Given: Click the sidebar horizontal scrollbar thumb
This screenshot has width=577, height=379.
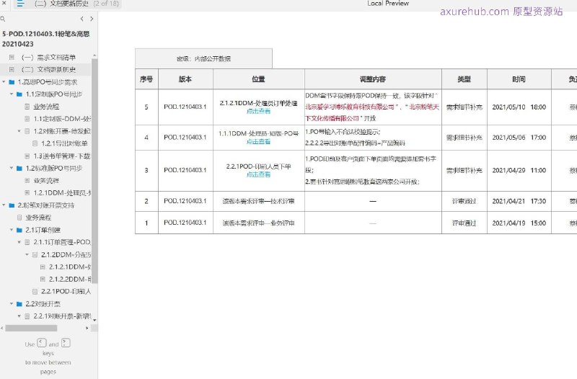Looking at the screenshot, I should (x=31, y=328).
